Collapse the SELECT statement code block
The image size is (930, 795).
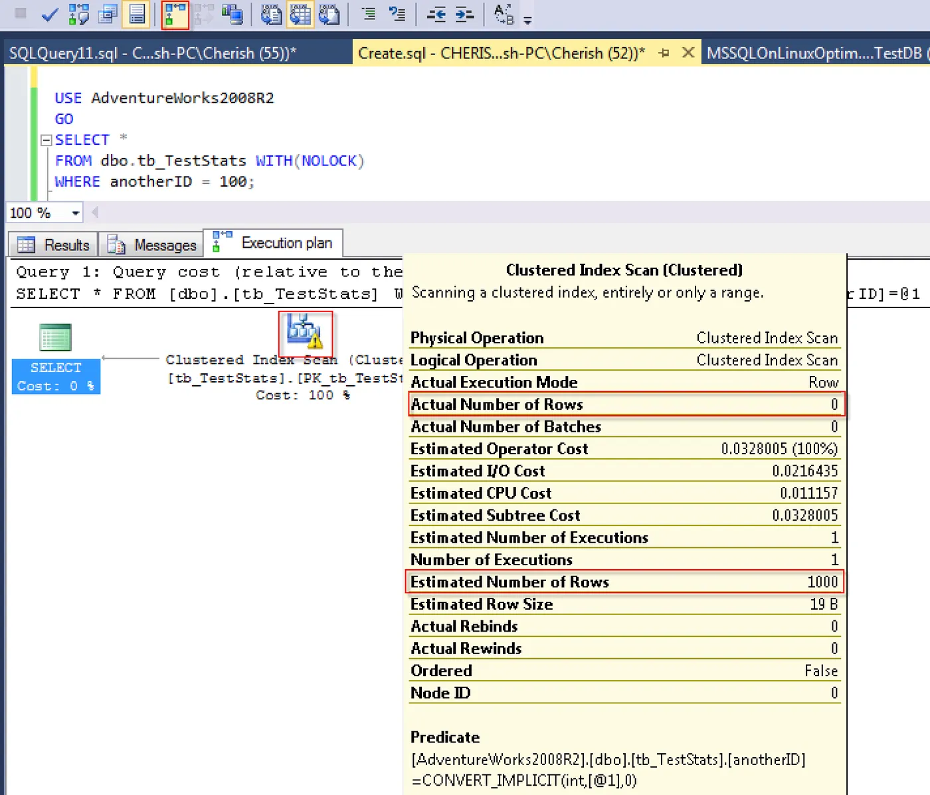pyautogui.click(x=46, y=140)
